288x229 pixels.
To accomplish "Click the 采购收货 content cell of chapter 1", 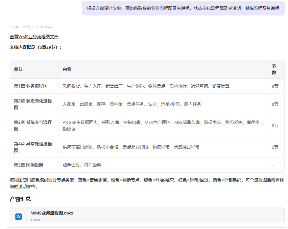I will pyautogui.click(x=146, y=86).
